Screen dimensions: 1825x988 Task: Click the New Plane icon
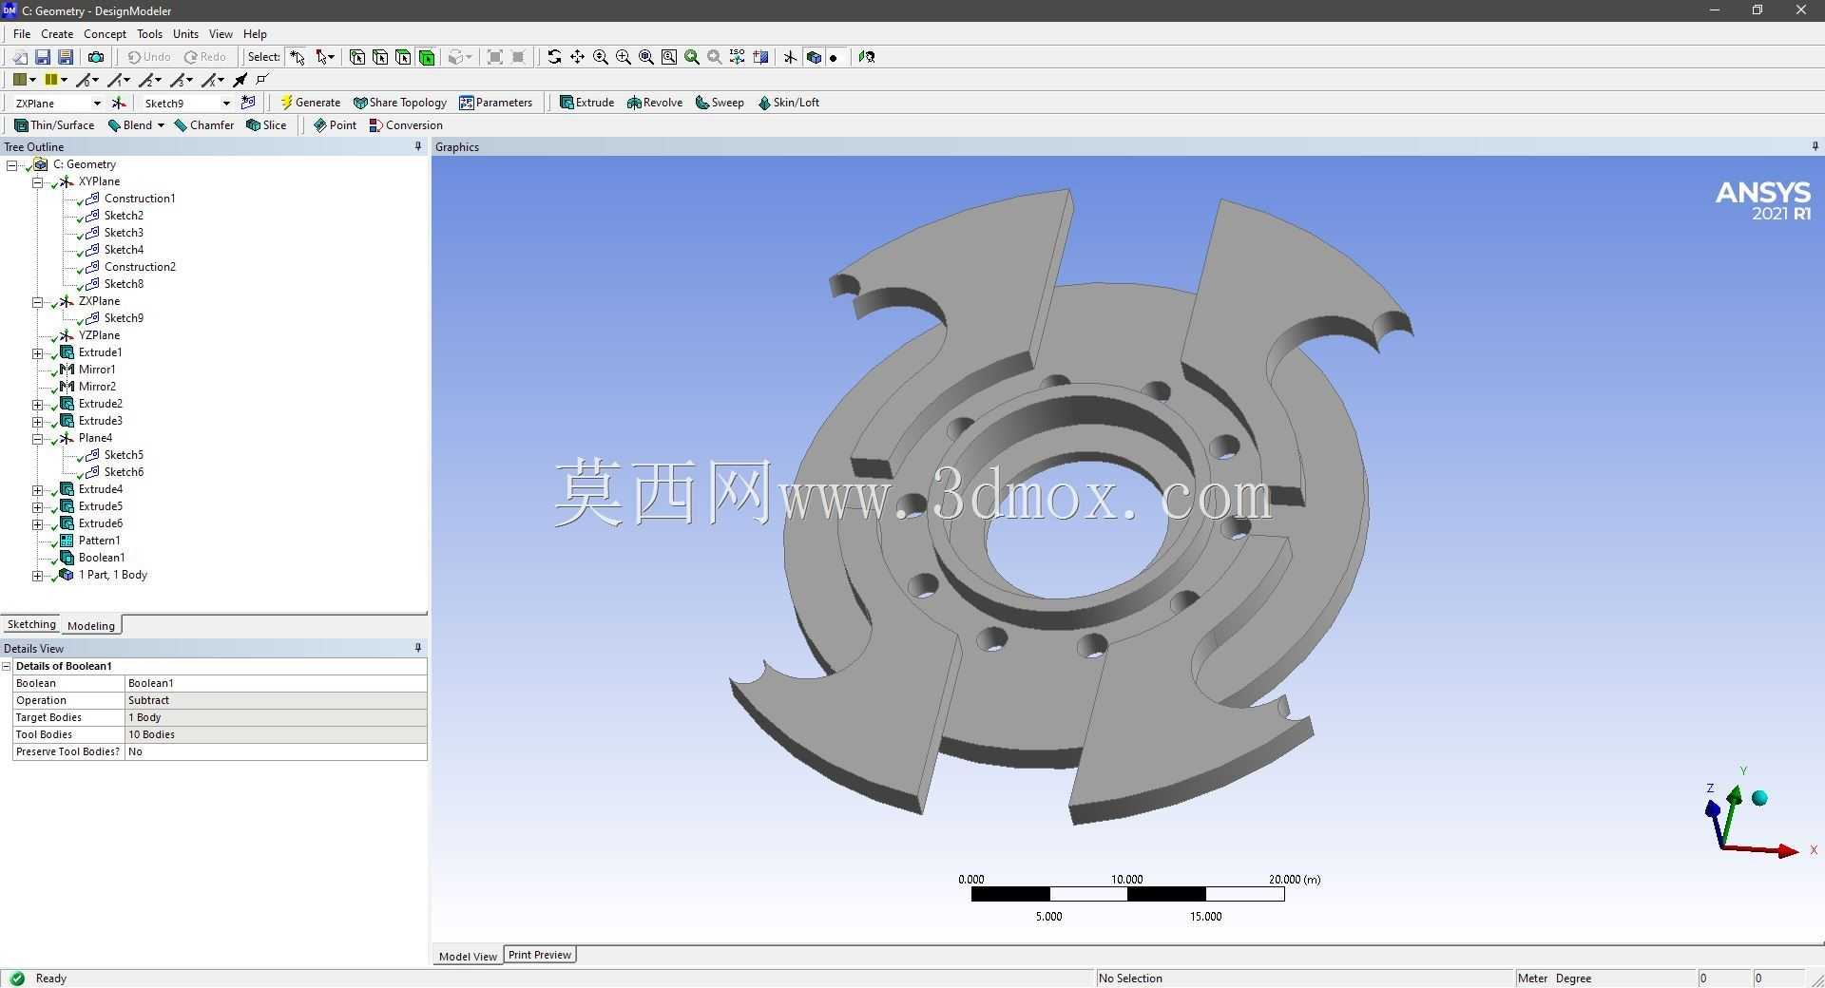[119, 103]
